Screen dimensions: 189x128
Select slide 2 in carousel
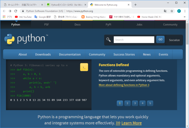pyautogui.click(x=127, y=103)
